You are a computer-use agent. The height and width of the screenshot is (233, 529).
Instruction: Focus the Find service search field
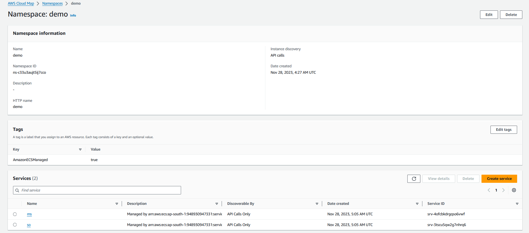tap(97, 190)
